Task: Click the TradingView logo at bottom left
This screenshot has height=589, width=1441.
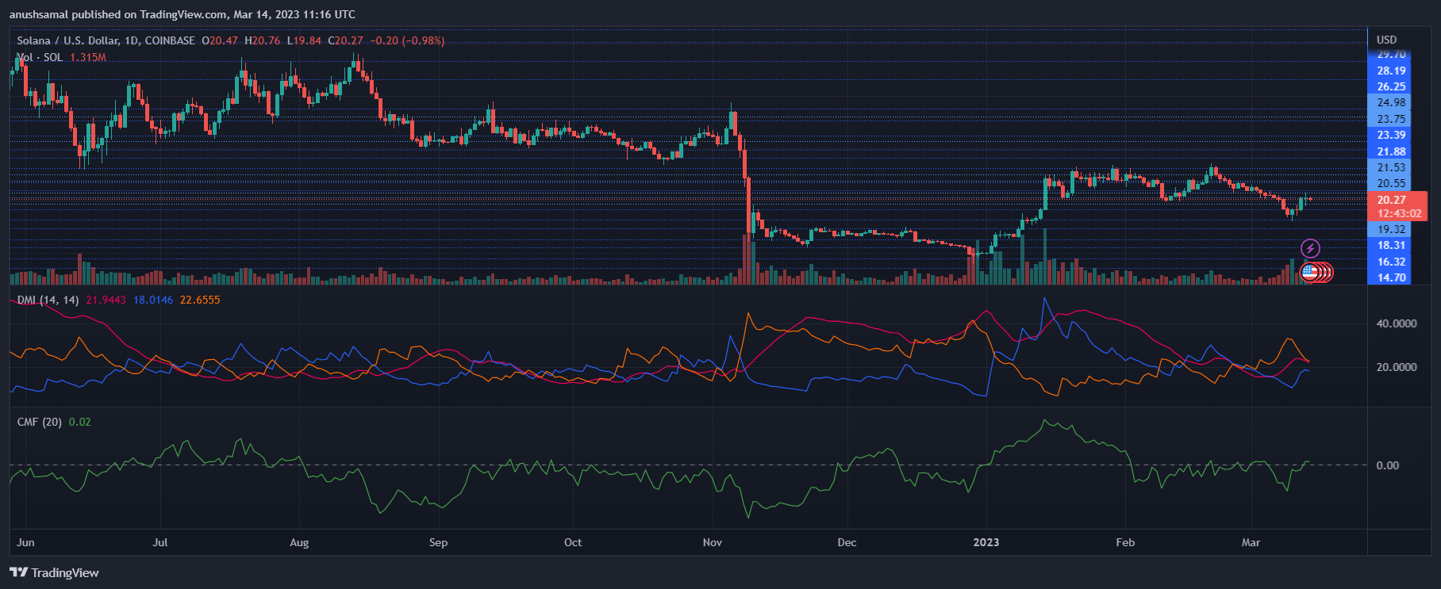Action: coord(54,572)
